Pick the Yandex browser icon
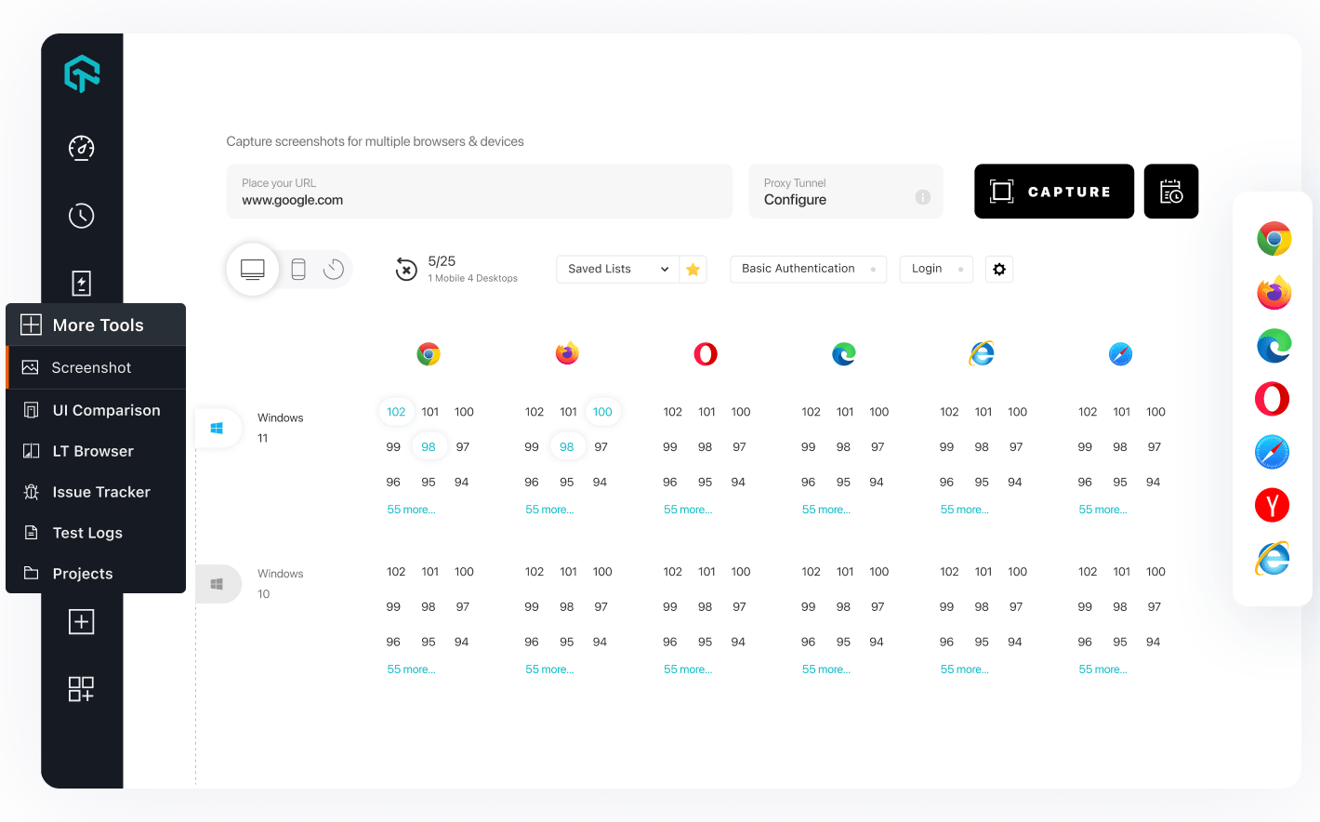This screenshot has width=1320, height=822. pos(1273,505)
